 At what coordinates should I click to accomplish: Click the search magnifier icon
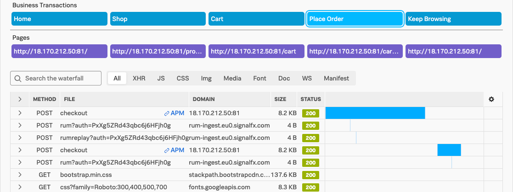point(18,78)
